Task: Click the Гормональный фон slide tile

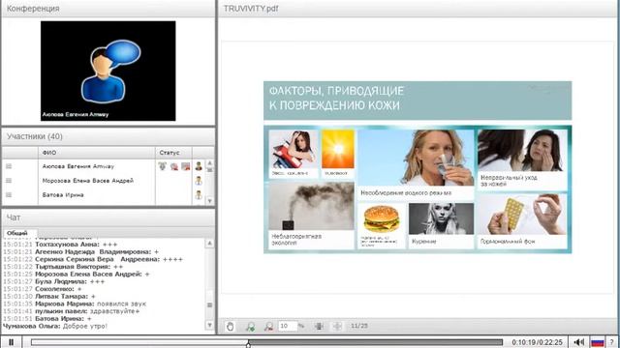Action: 522,221
